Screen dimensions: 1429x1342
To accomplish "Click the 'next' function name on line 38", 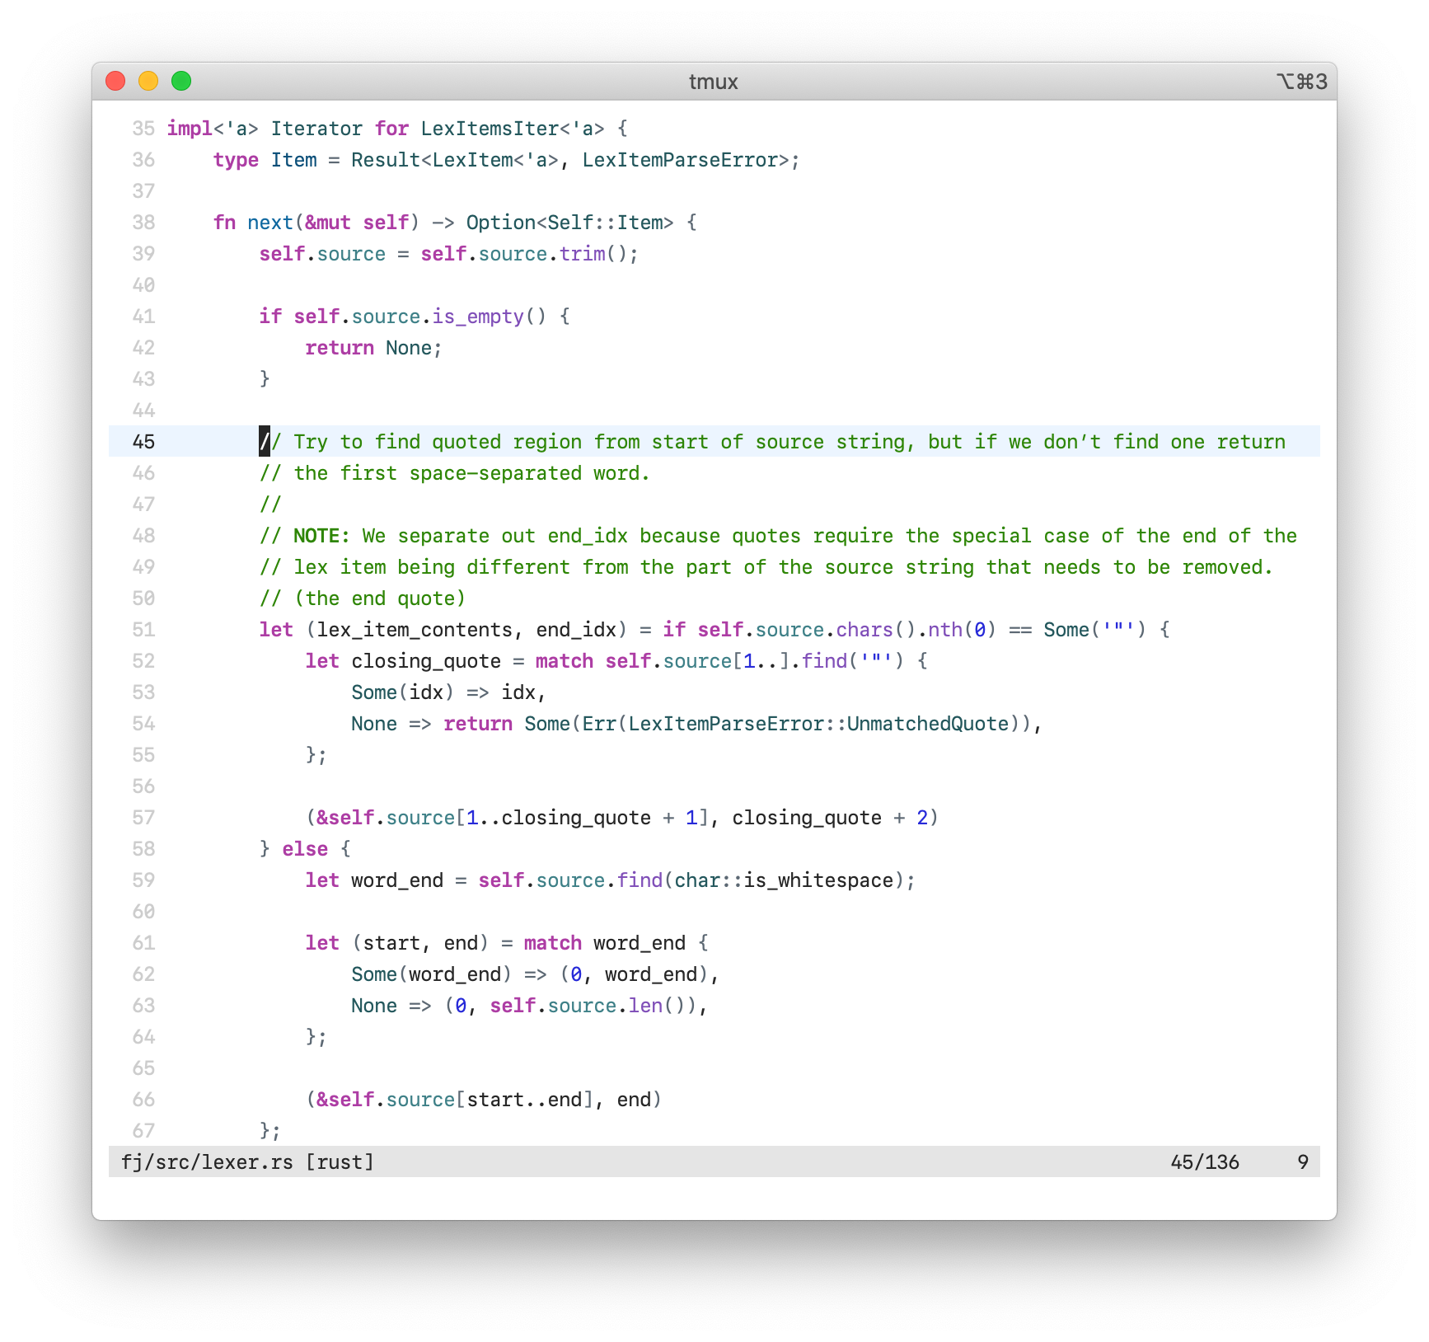I will click(x=270, y=223).
